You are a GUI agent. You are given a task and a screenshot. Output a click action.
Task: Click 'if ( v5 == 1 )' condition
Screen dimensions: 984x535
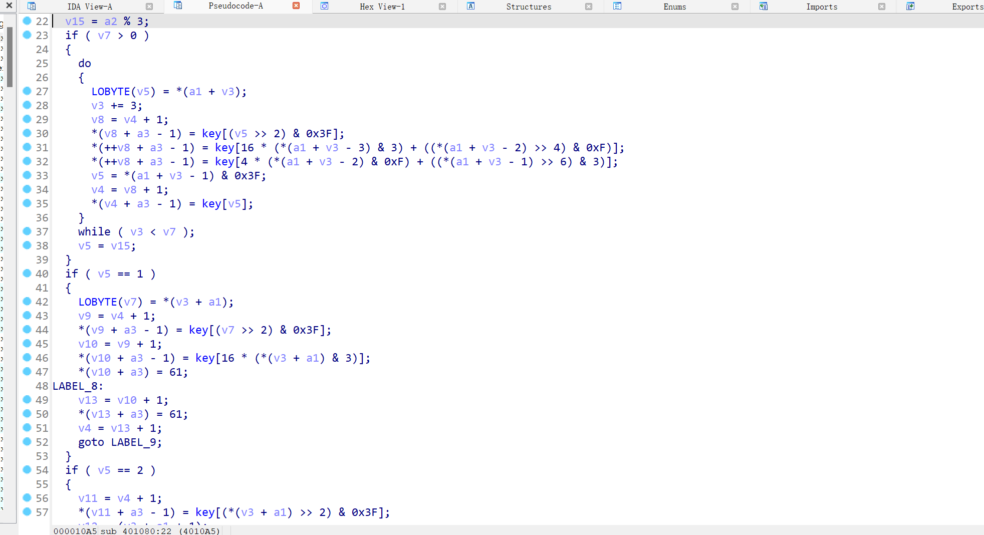coord(110,274)
